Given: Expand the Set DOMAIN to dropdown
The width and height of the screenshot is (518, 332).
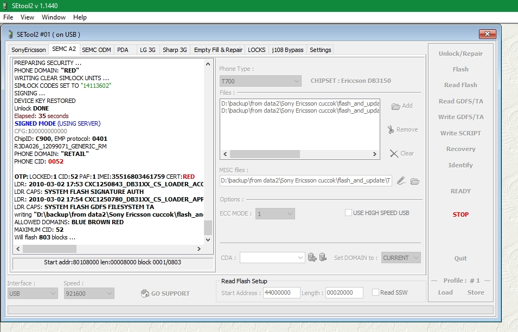Looking at the screenshot, I should point(401,258).
